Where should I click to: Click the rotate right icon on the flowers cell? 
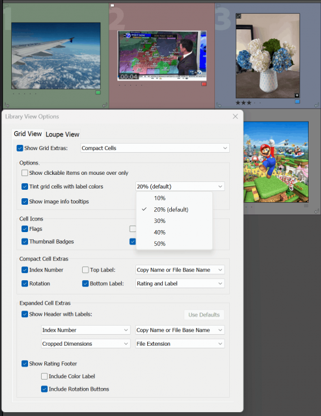(x=316, y=105)
